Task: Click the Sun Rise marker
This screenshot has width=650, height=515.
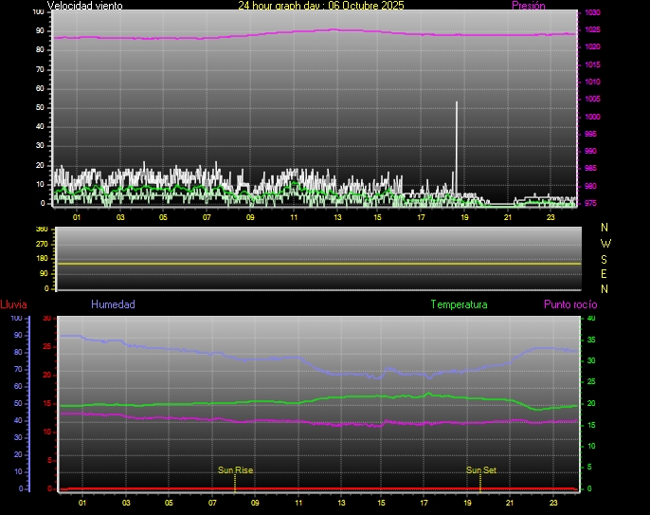Action: 235,470
